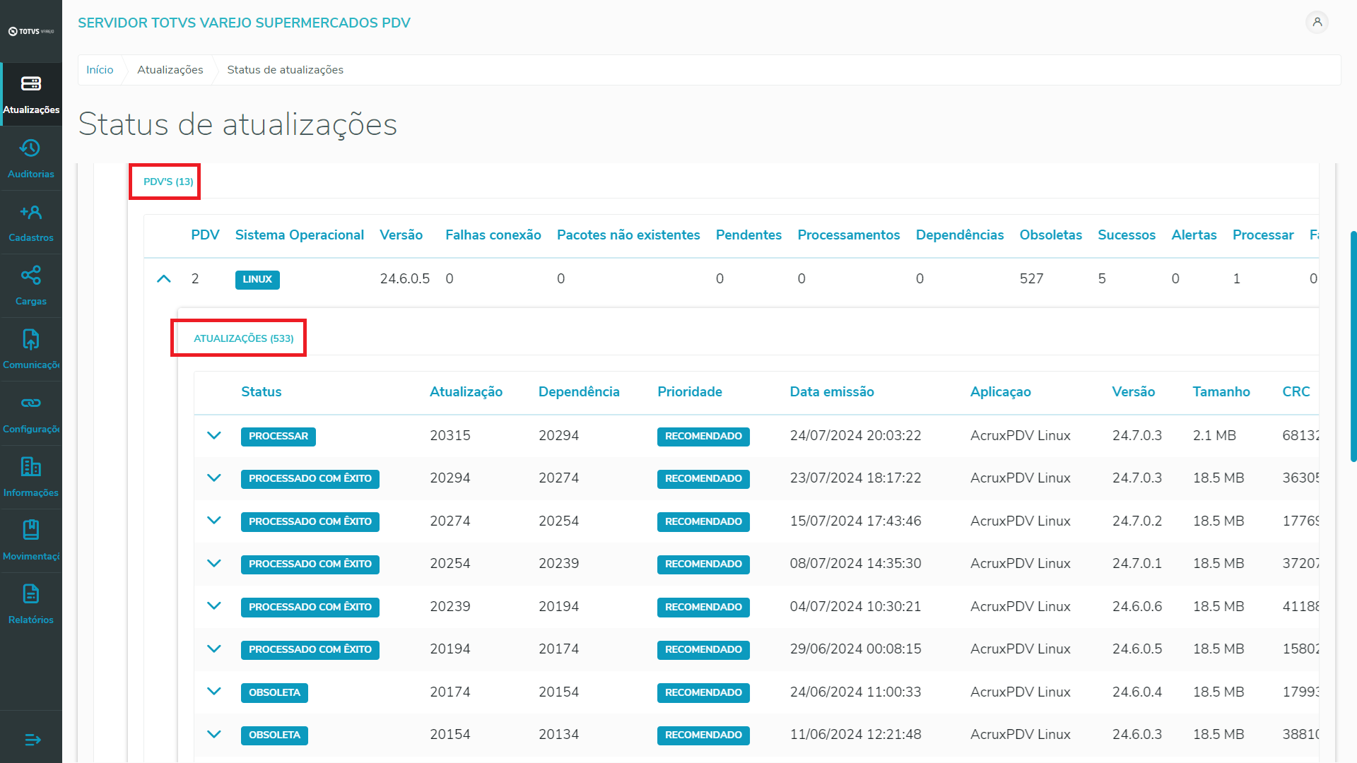The height and width of the screenshot is (763, 1357).
Task: Go to Início breadcrumb link
Action: point(100,70)
